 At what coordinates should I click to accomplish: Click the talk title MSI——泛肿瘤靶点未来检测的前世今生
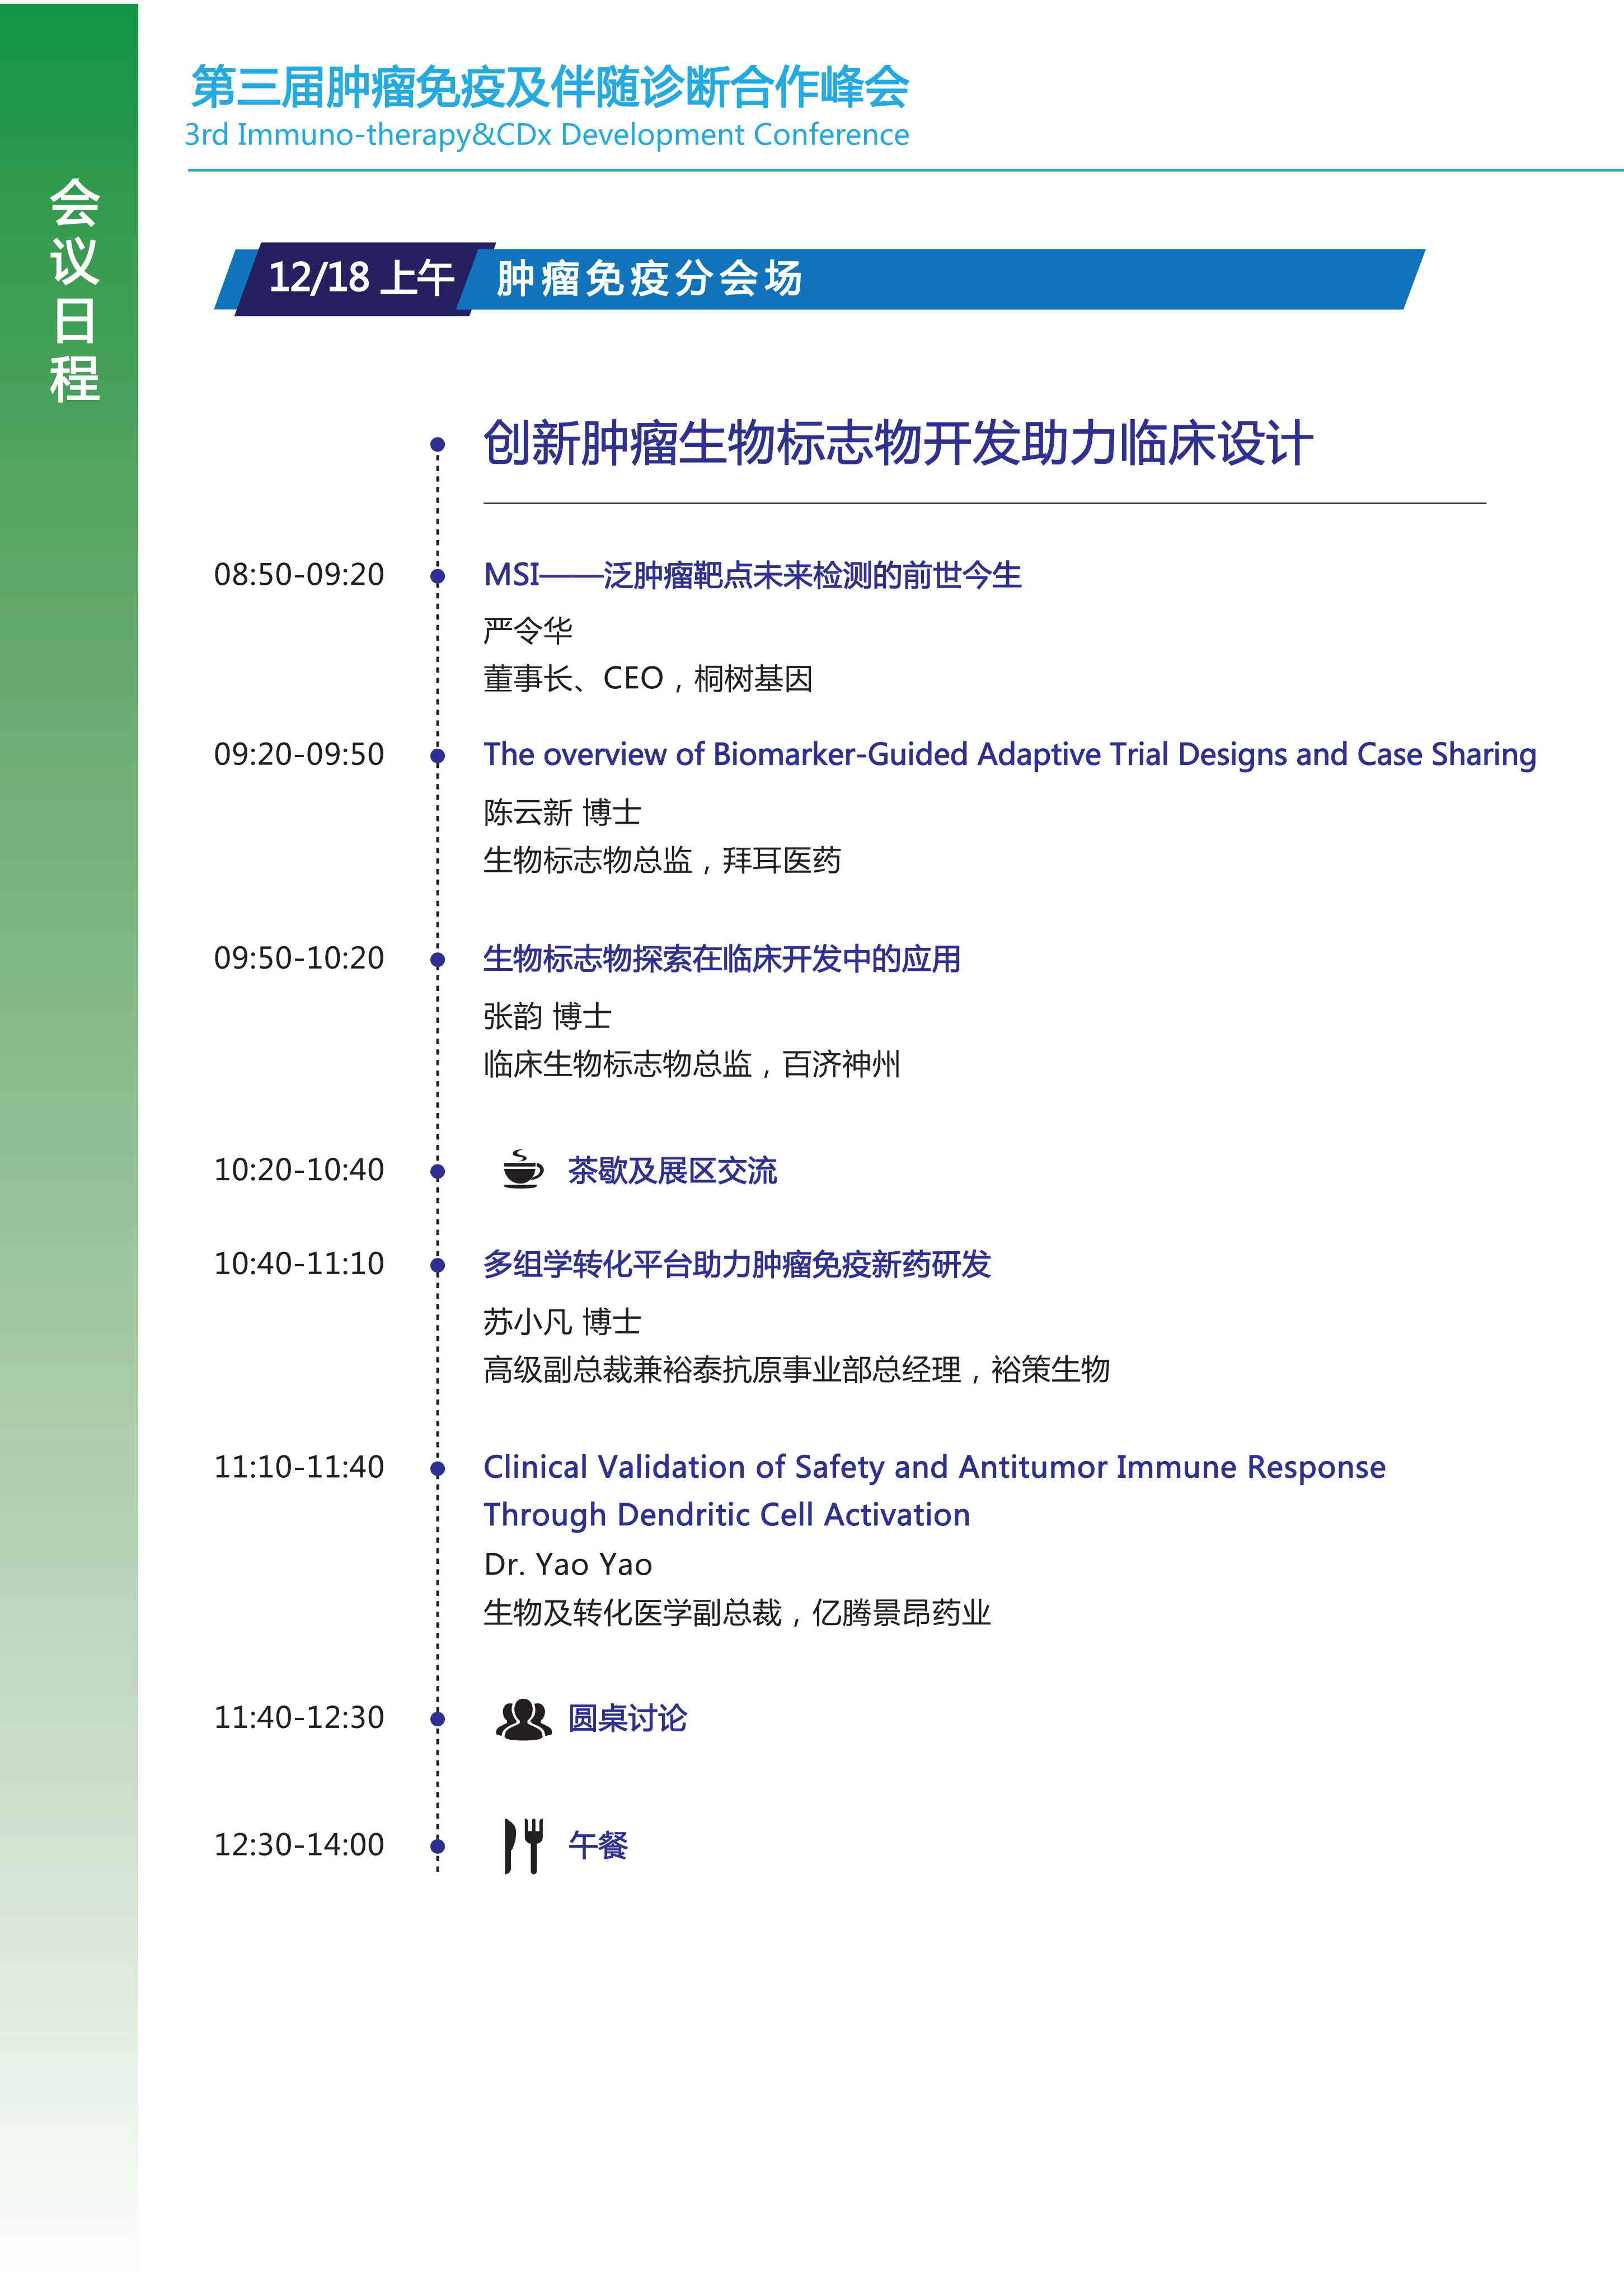pyautogui.click(x=753, y=575)
